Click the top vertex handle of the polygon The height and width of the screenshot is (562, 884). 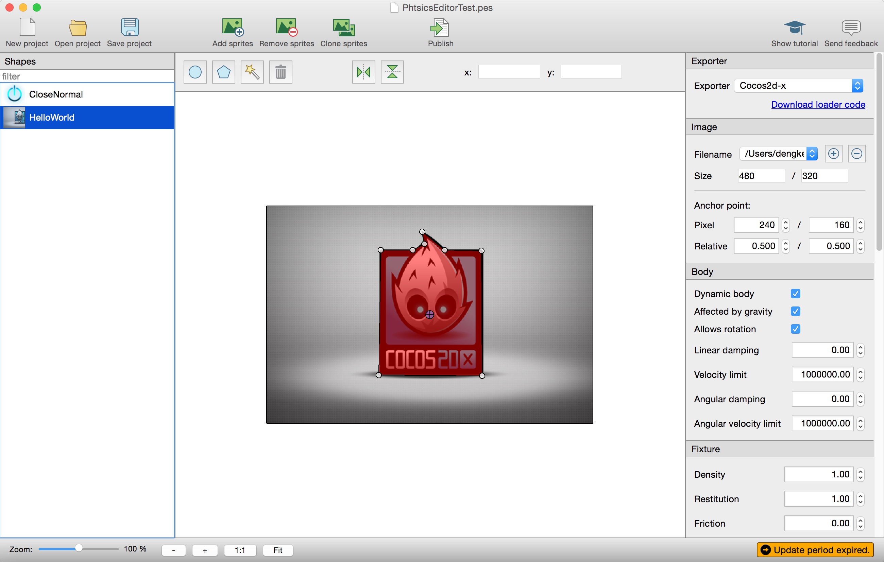422,232
